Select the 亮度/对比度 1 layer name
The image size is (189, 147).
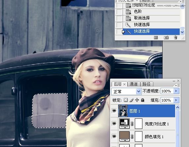157,124
